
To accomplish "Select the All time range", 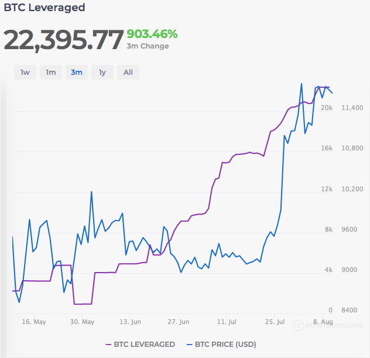I will [x=128, y=72].
